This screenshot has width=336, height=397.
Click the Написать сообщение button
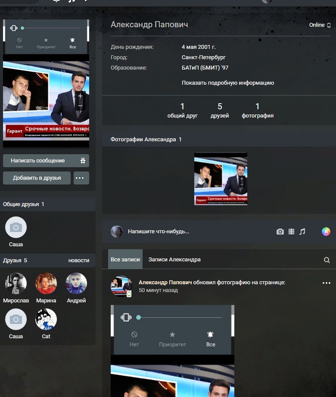pos(38,161)
